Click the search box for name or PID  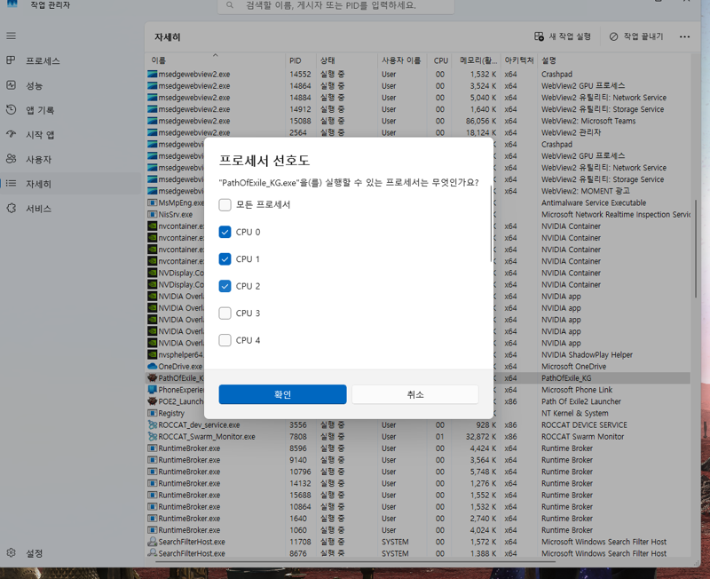tap(335, 6)
